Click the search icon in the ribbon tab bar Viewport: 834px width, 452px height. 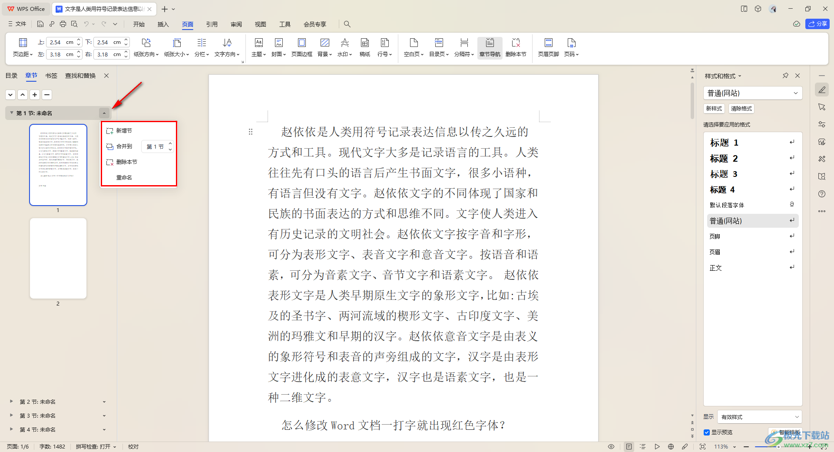click(x=347, y=24)
